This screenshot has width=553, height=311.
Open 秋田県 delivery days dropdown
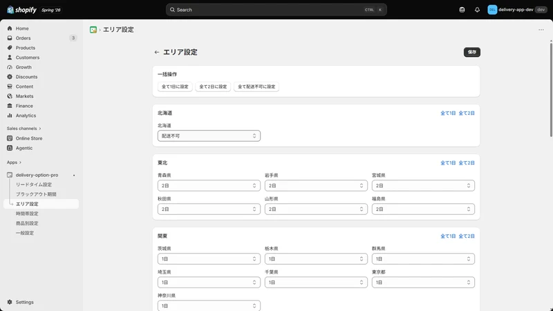(x=209, y=209)
